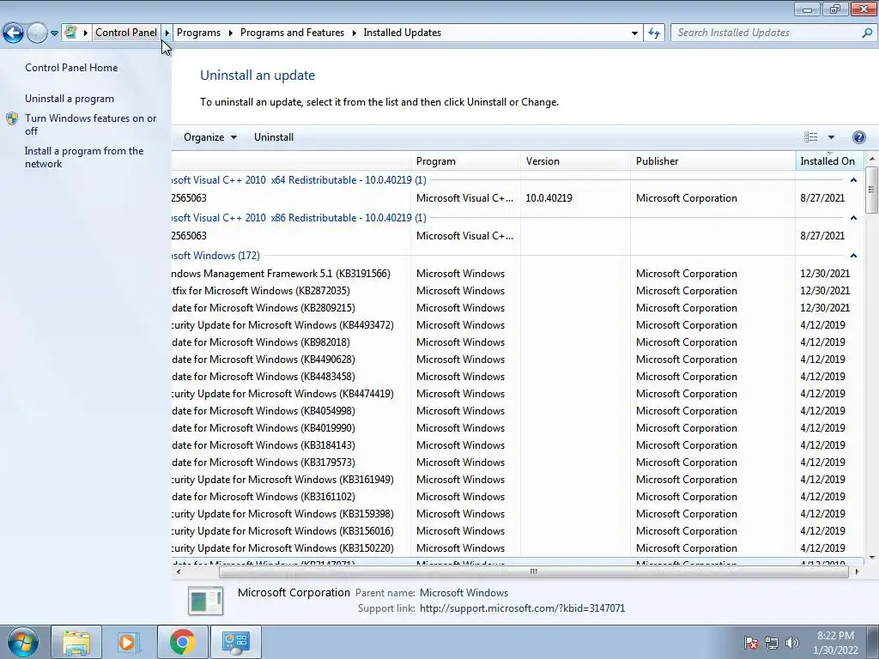The image size is (879, 659).
Task: Select Programs and Features breadcrumb
Action: click(292, 33)
